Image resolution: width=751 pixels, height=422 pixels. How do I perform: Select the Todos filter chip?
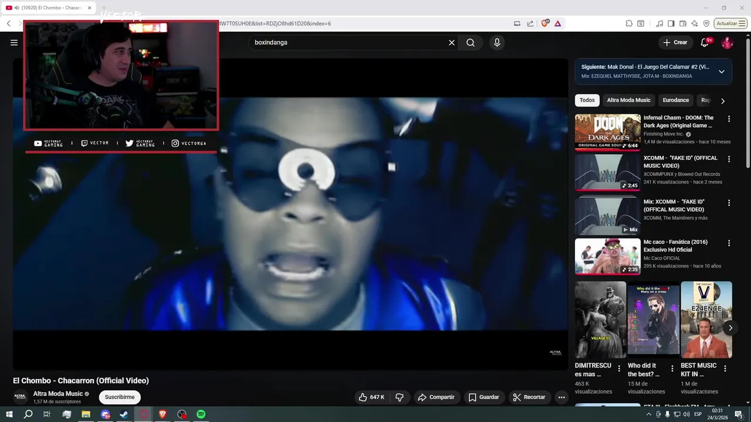(x=587, y=100)
